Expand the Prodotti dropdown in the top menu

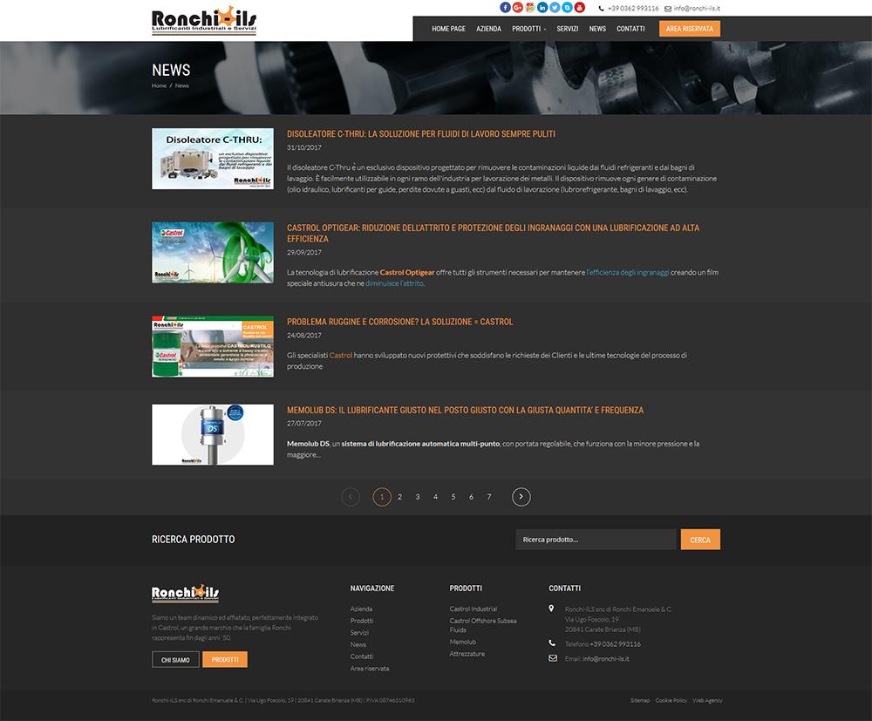coord(529,29)
